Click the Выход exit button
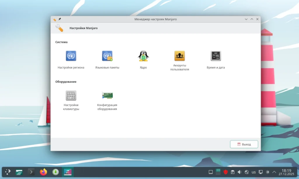Viewport: 299px width, 179px height. click(244, 144)
